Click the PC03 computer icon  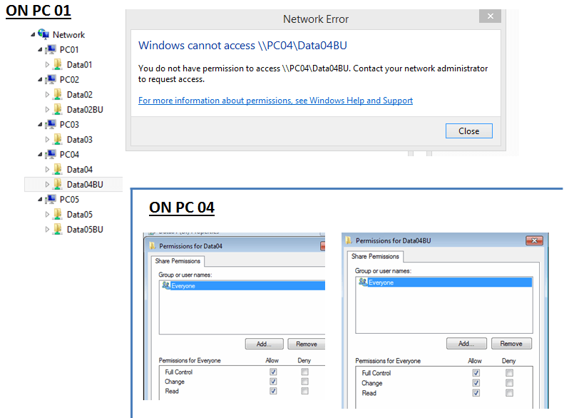pyautogui.click(x=51, y=124)
